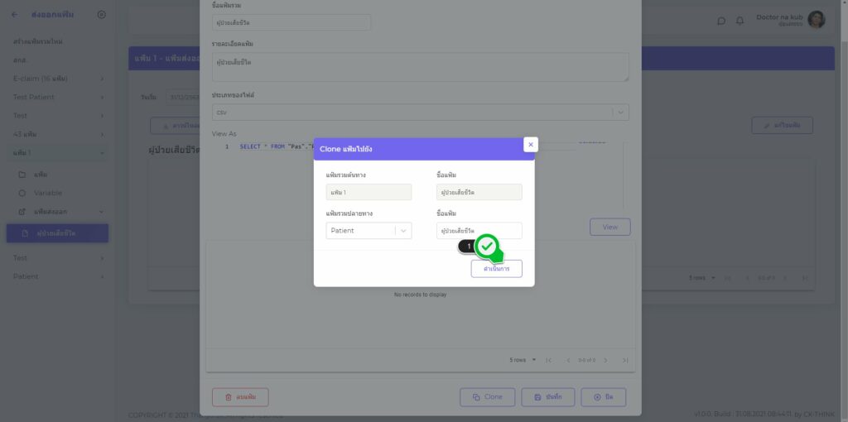Click the Clone button in the bottom bar
Screen dimensions: 848x422
[x=487, y=397]
